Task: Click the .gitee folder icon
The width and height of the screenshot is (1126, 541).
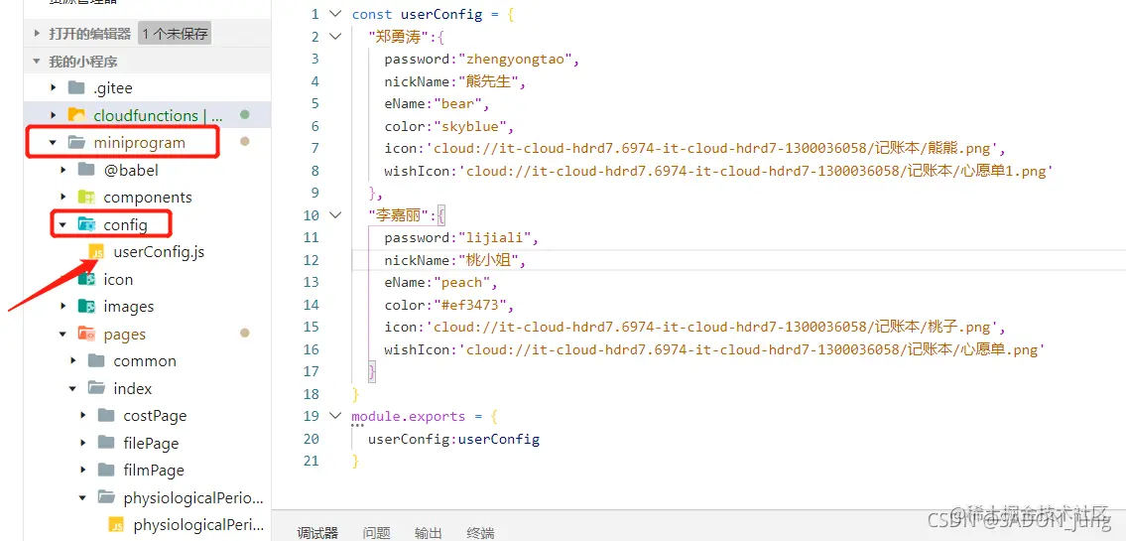Action: click(x=76, y=88)
